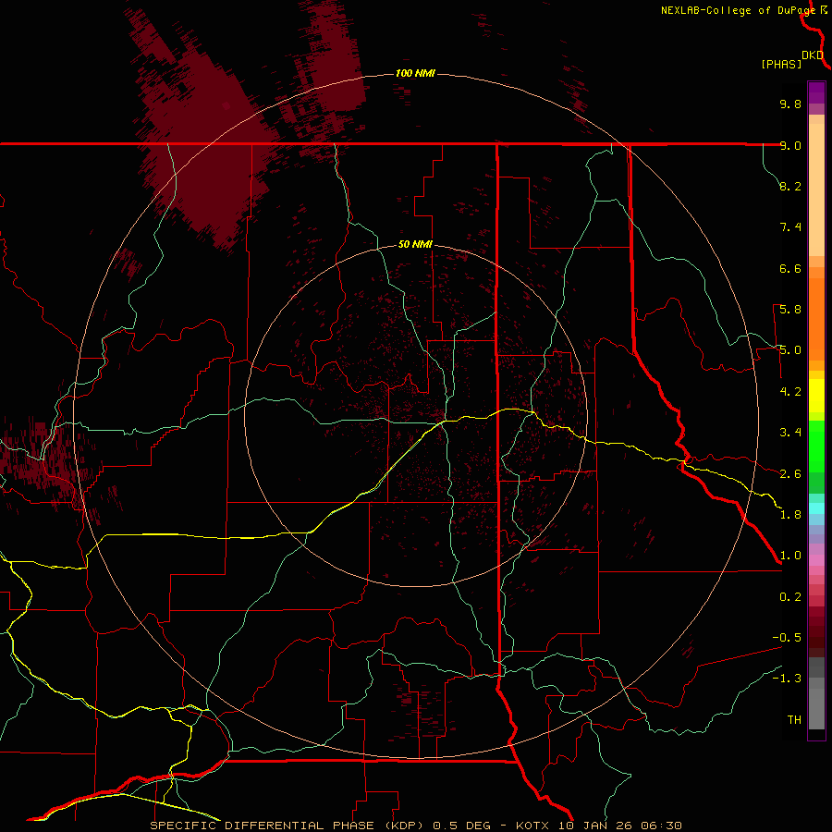Click the Specific Differential Phase KOTX title text

[416, 826]
